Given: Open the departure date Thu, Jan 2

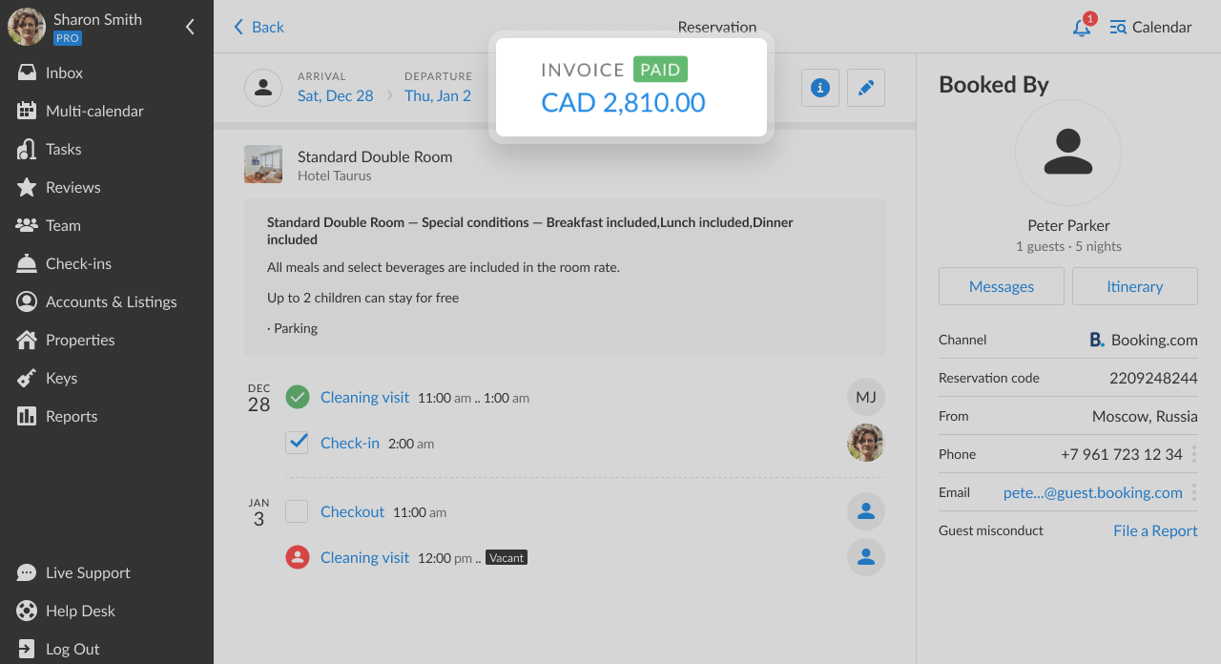Looking at the screenshot, I should click(438, 95).
